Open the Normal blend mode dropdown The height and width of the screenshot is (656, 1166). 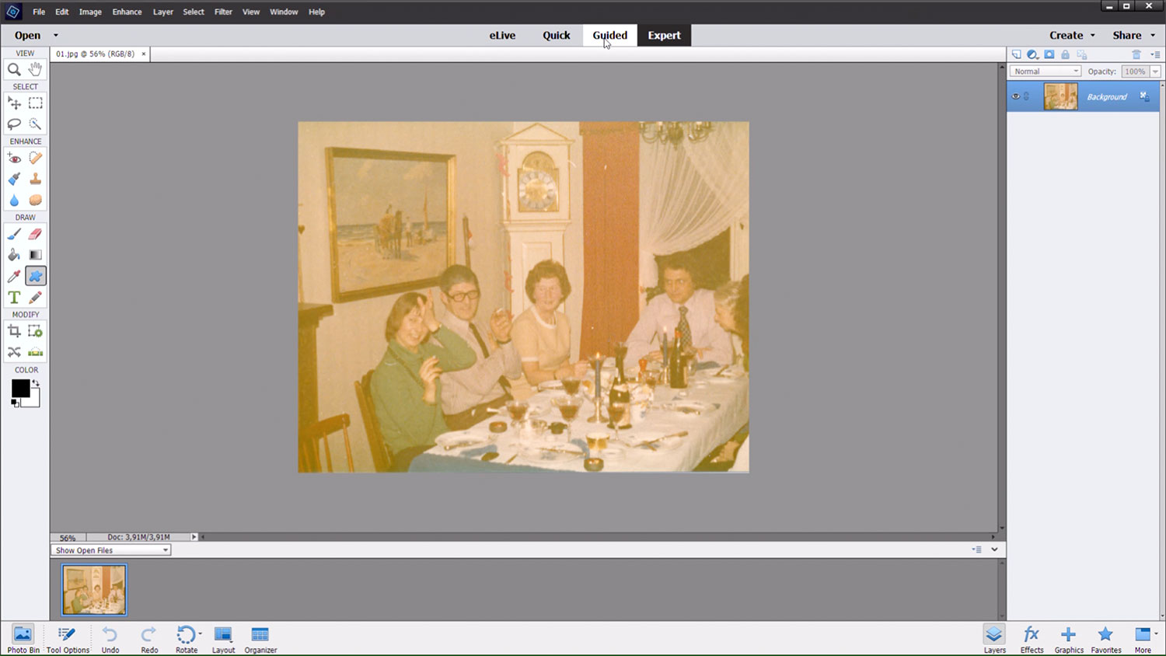(1045, 72)
